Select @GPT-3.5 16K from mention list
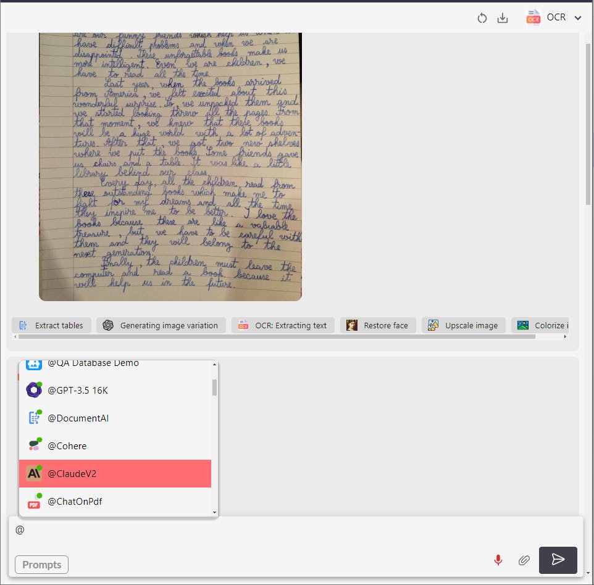 (x=115, y=390)
